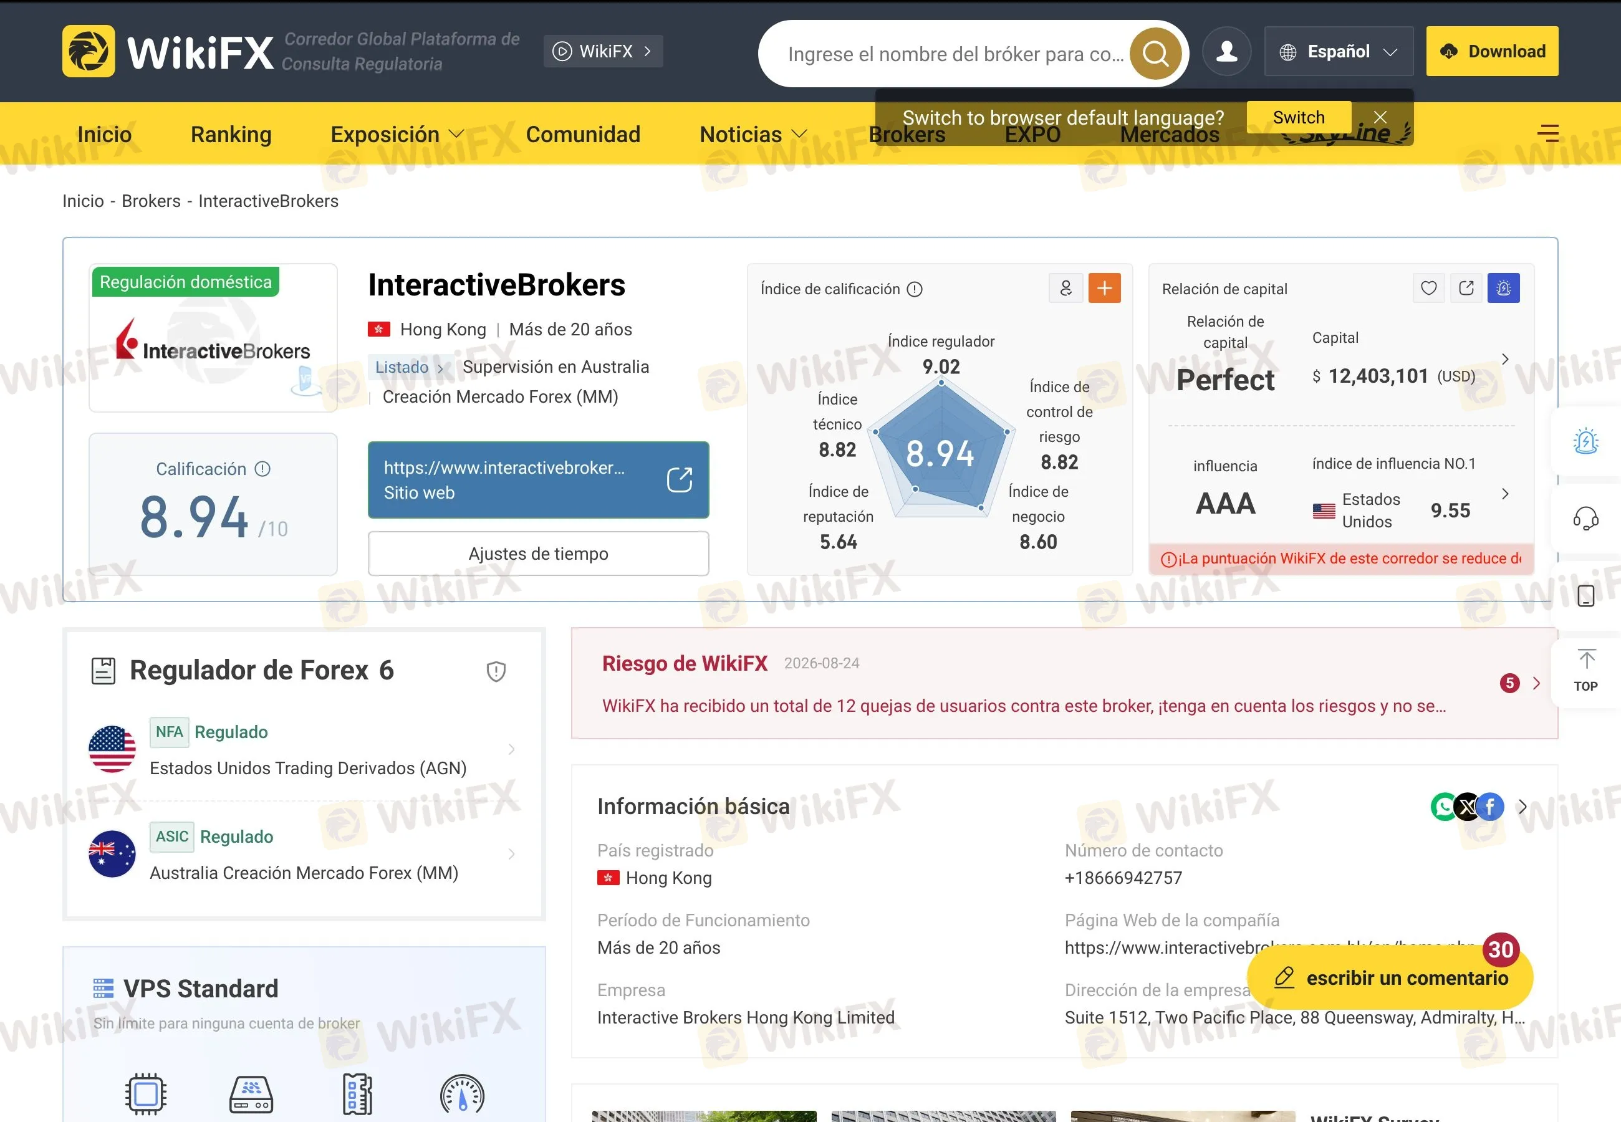Click the speed gauge icon in VPS Standard
Screen dimensions: 1621x1122
pos(462,1095)
